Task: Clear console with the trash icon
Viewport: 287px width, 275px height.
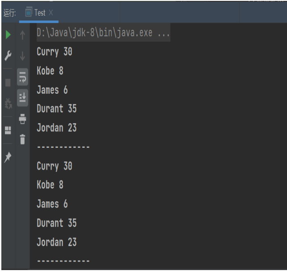Action: pyautogui.click(x=22, y=139)
